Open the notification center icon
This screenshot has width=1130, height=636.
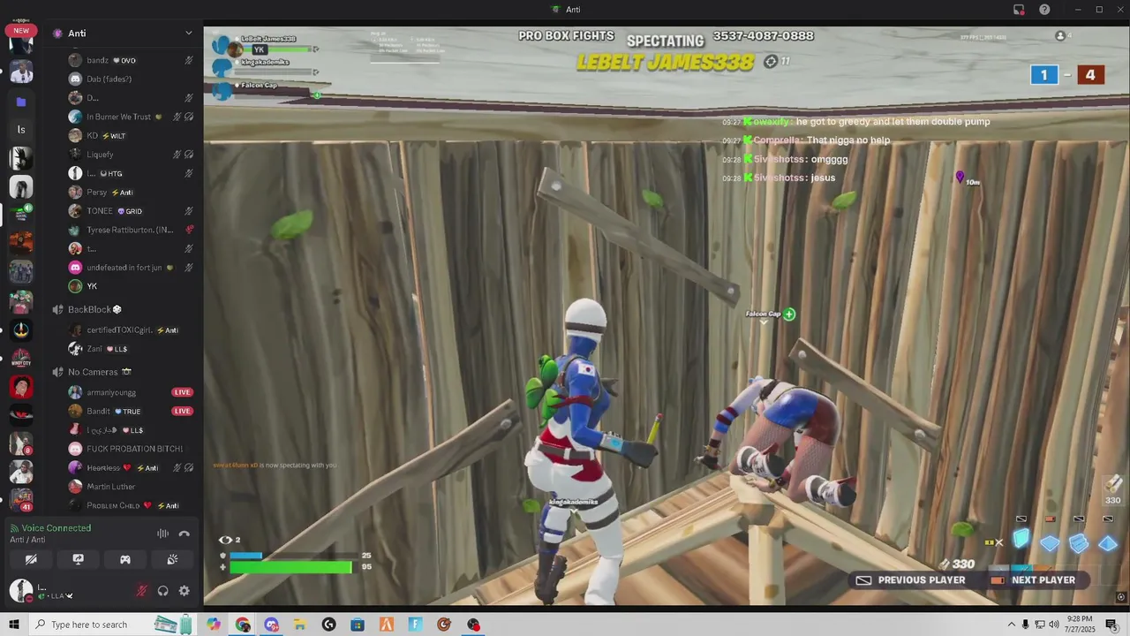(x=1111, y=625)
